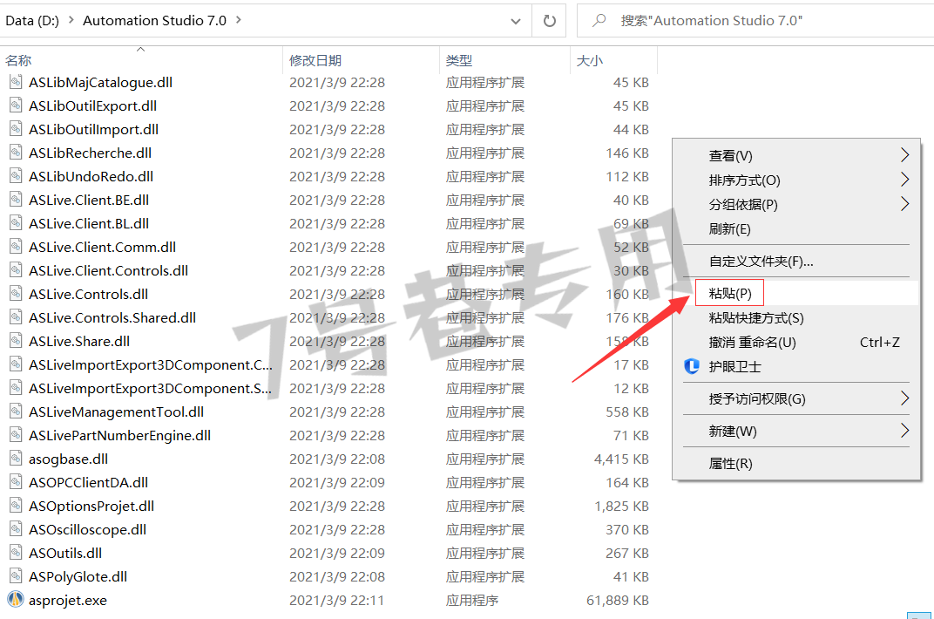The width and height of the screenshot is (934, 619).
Task: Click the 2021/3/9 22:11 date cell
Action: pyautogui.click(x=336, y=600)
